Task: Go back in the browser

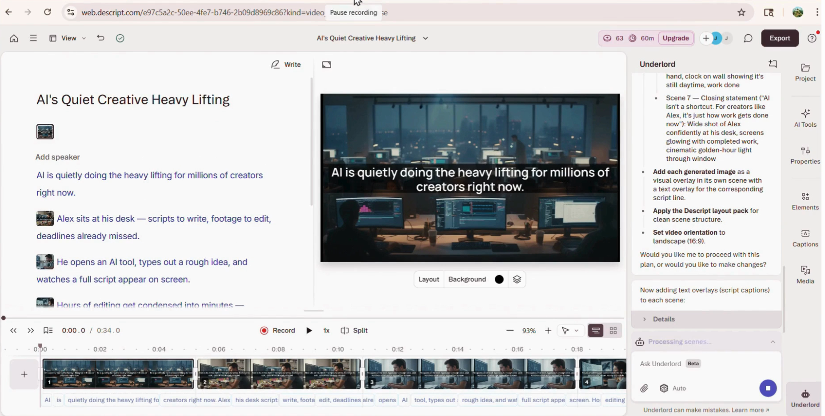Action: tap(8, 12)
